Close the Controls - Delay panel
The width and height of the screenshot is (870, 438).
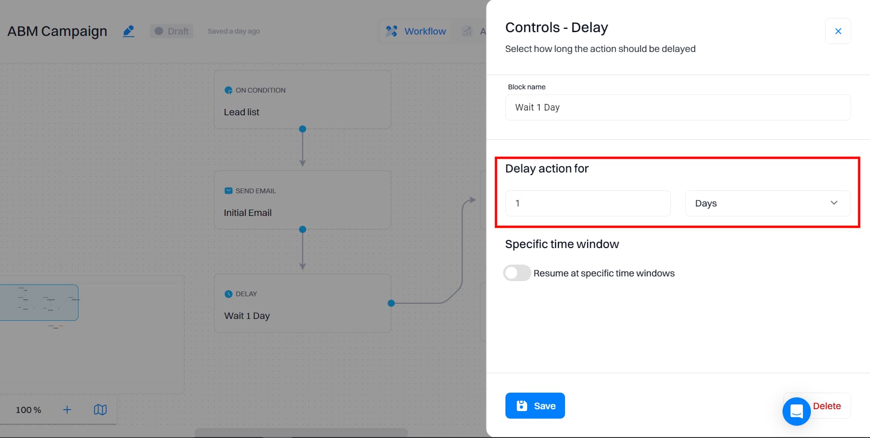pyautogui.click(x=838, y=31)
